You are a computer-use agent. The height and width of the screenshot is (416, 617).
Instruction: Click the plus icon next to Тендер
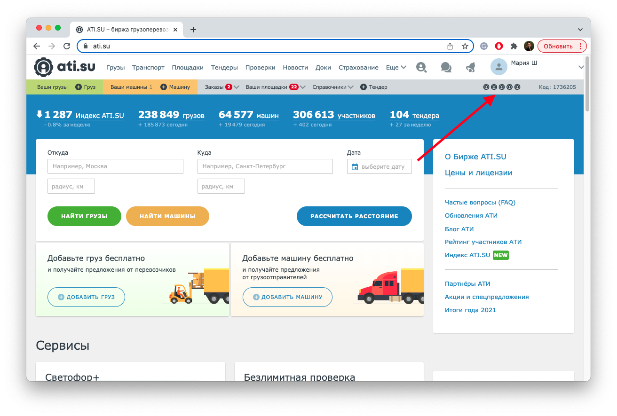coord(364,87)
